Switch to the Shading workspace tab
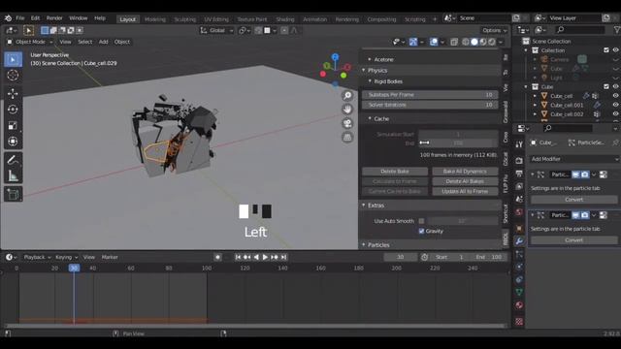621x349 pixels. [285, 19]
